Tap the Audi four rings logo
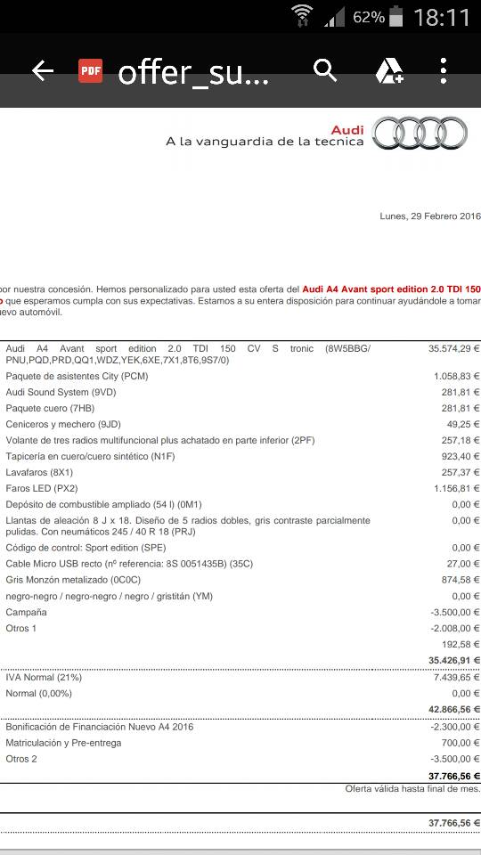The image size is (481, 855). pyautogui.click(x=420, y=133)
